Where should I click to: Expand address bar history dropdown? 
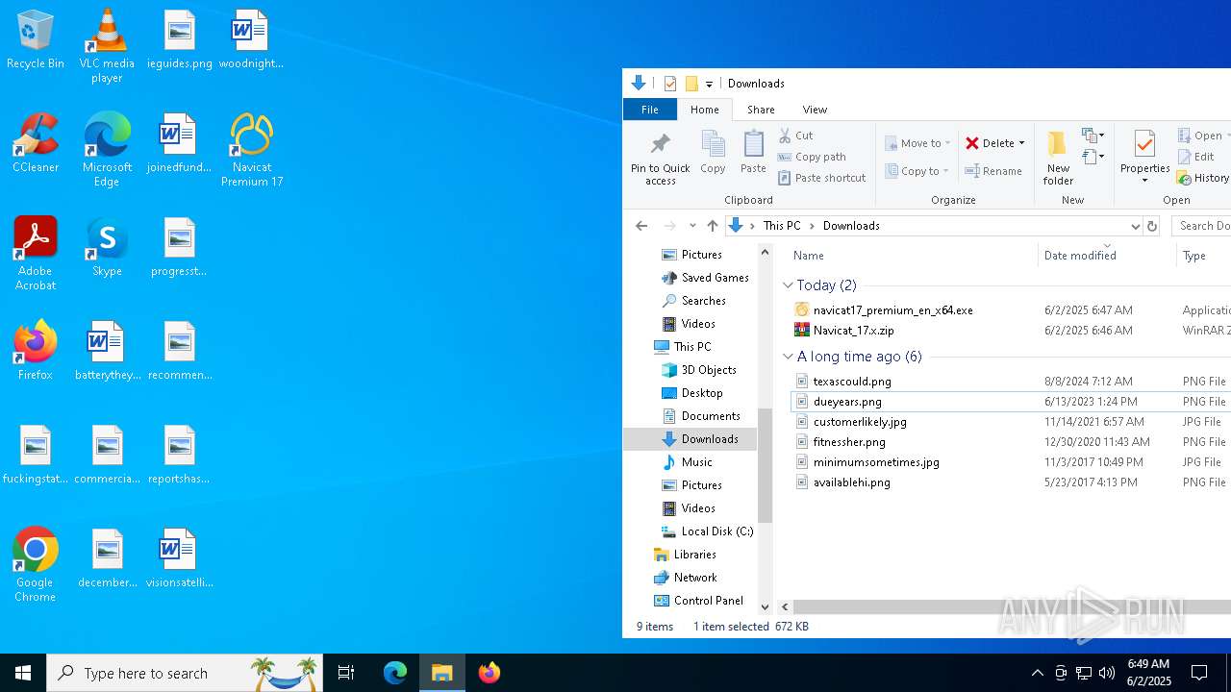(1135, 226)
